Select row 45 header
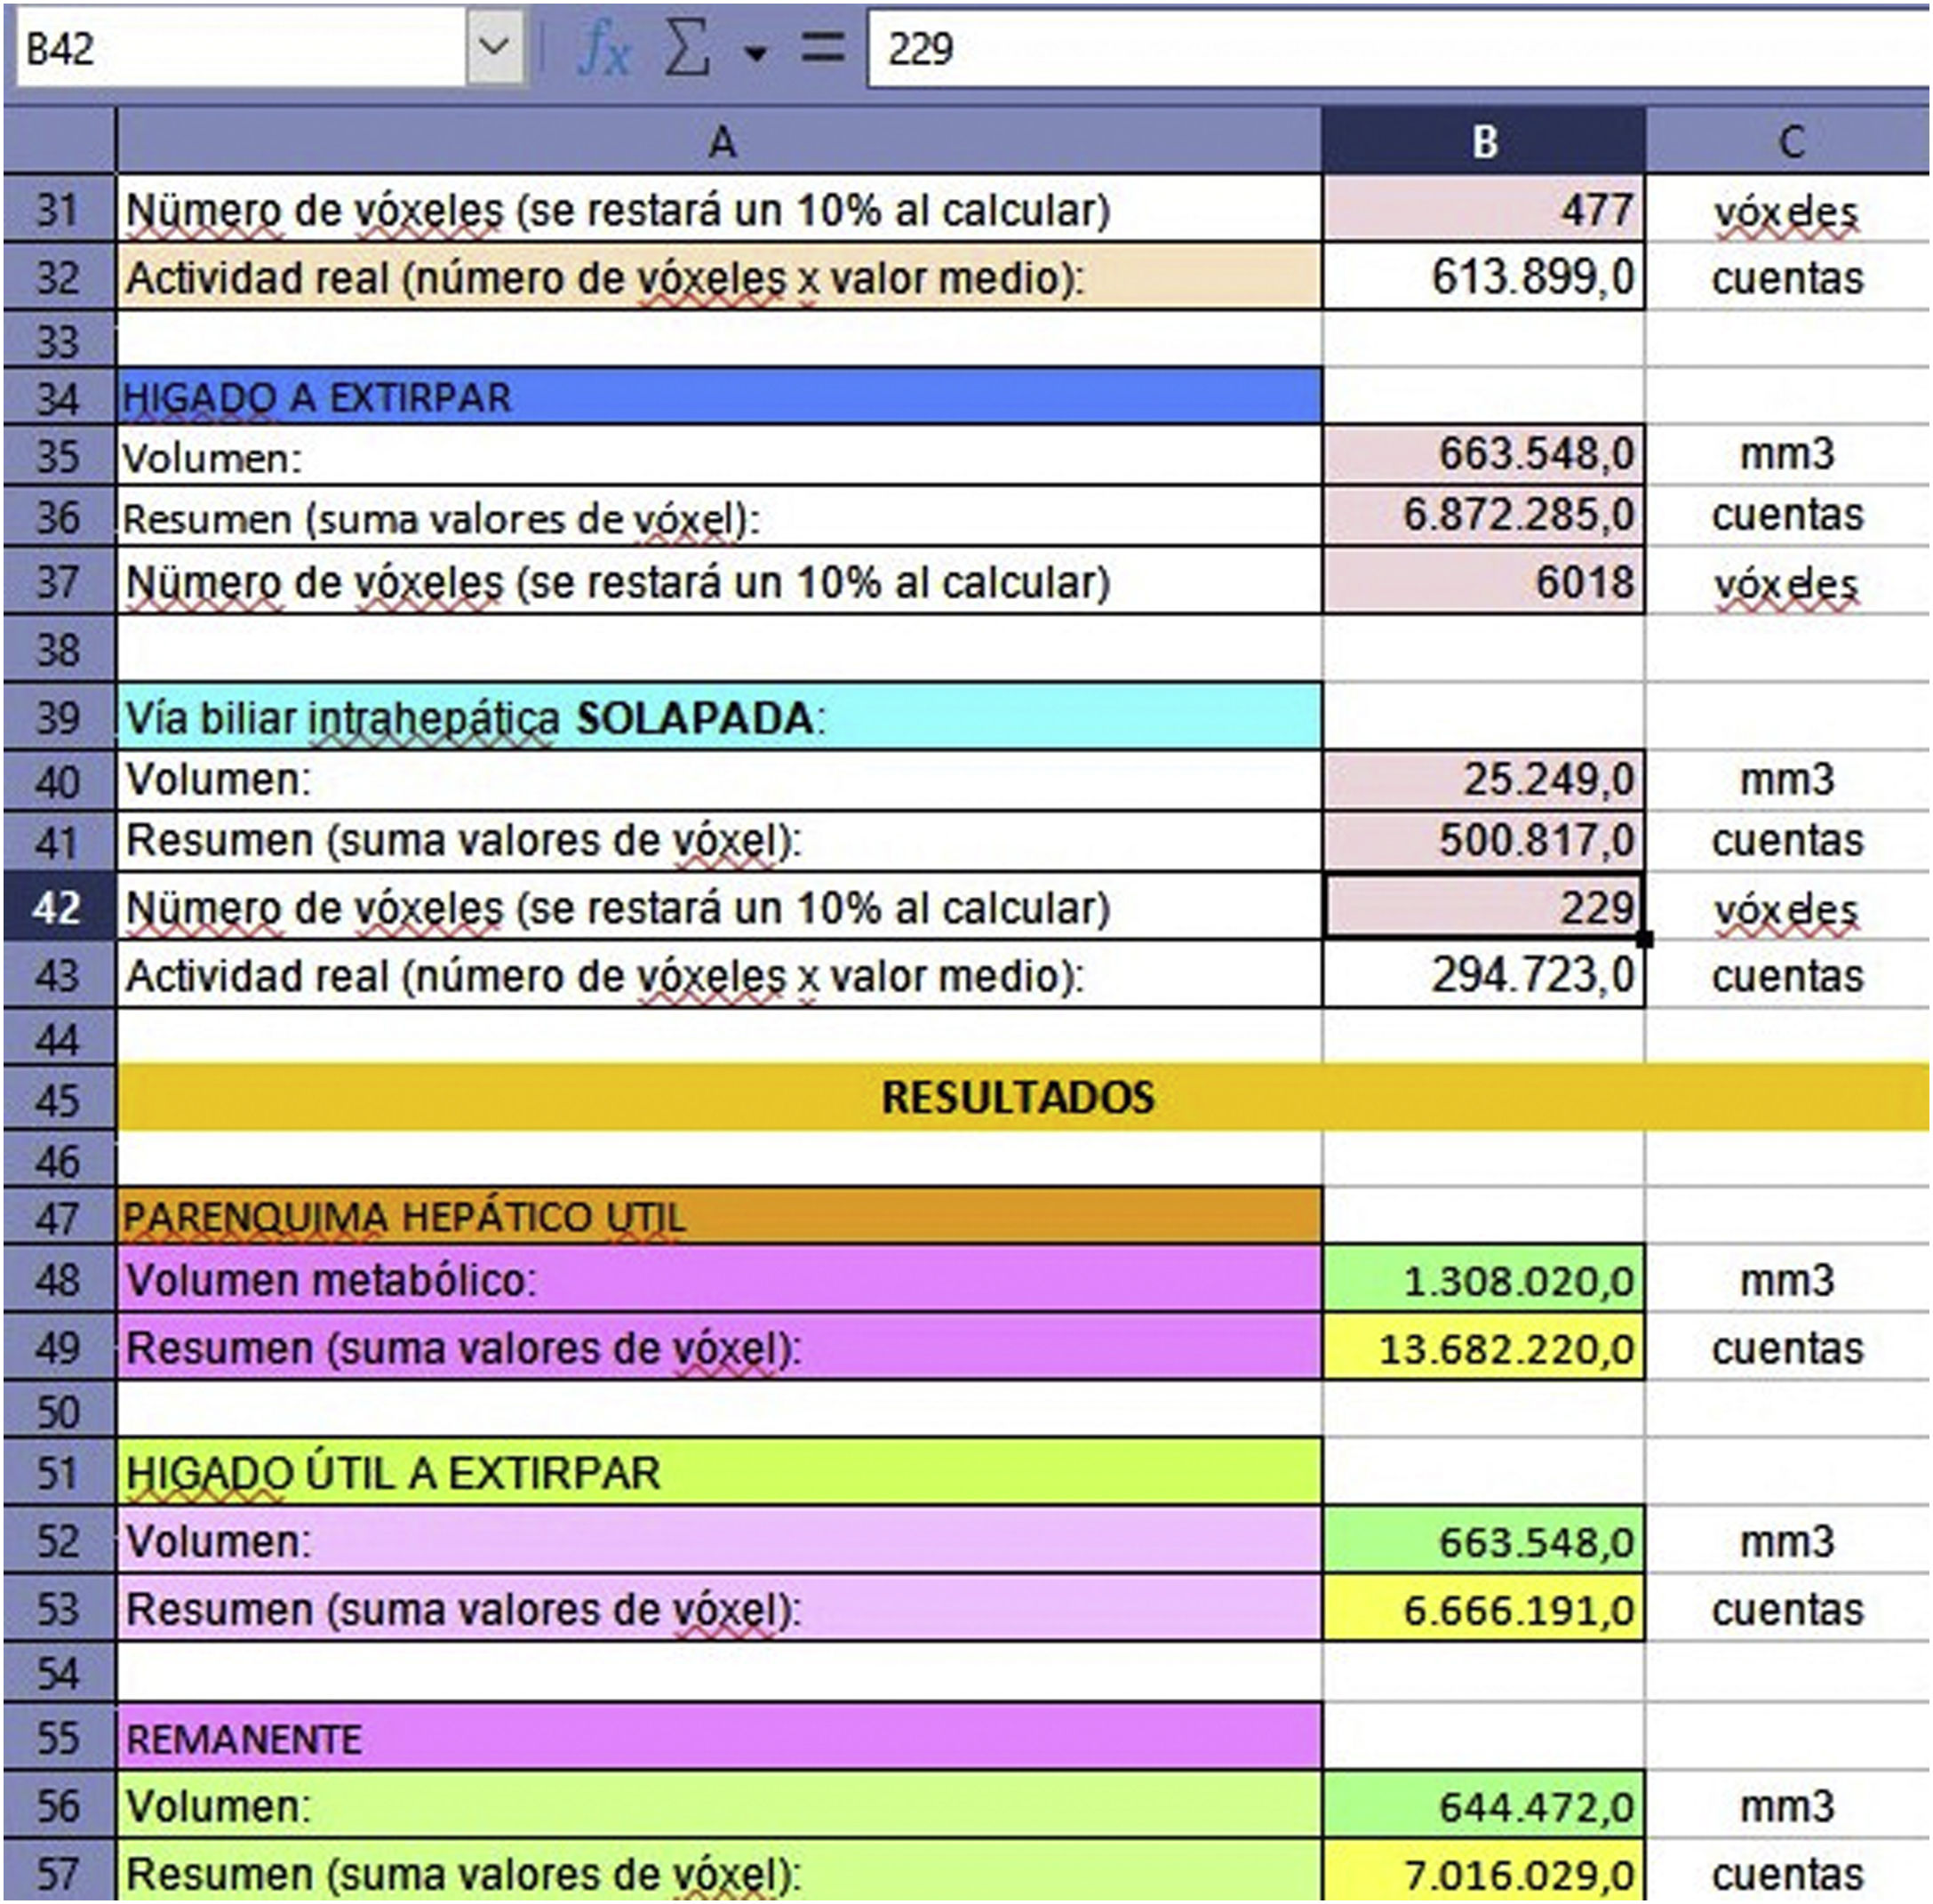 pyautogui.click(x=58, y=1099)
